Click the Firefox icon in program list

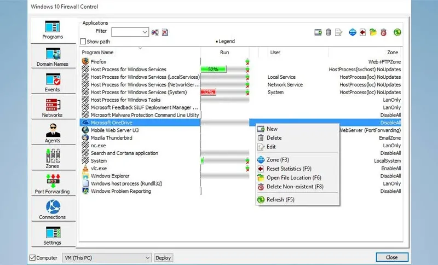pyautogui.click(x=85, y=61)
